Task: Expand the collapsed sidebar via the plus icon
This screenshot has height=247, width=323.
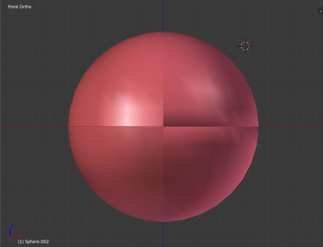Action: (321, 11)
